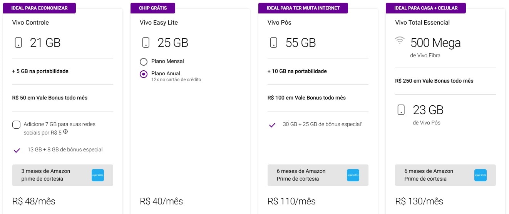Screen dimensions: 509x214
Task: Click the phone icon next to 23 GB
Action: point(401,110)
